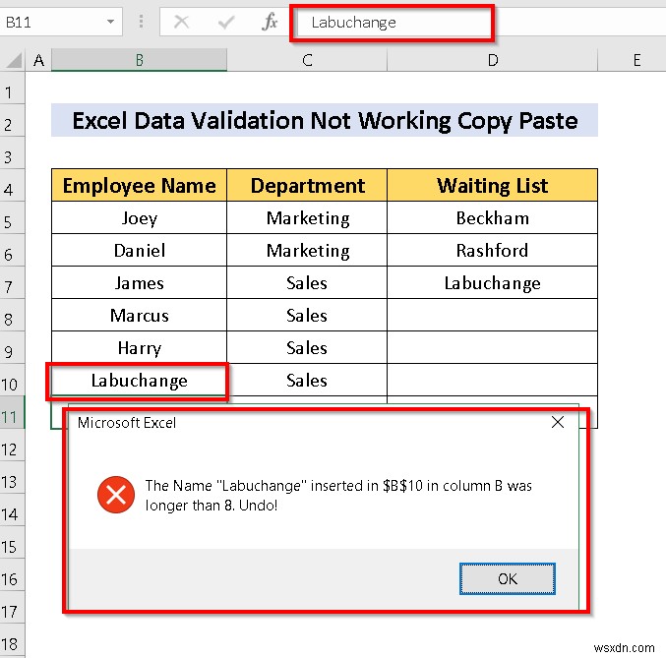Click the formula bar options dots handle
Screen dimensions: 666x658
tap(141, 22)
